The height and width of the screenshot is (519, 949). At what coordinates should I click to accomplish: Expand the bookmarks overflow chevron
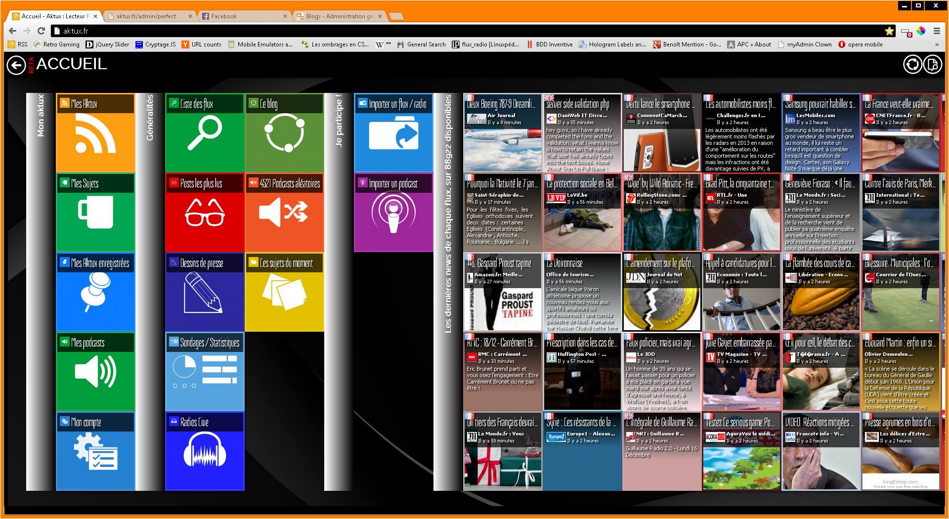coord(937,44)
